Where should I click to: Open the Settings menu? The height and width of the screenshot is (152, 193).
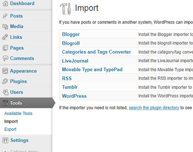[19, 140]
